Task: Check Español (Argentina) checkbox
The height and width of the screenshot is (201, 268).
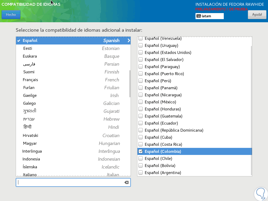Action: coord(141,173)
